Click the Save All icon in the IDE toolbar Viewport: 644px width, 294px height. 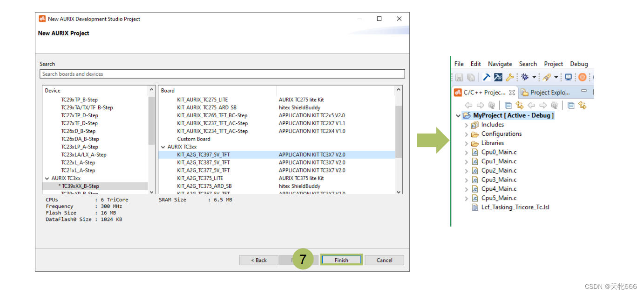[x=471, y=77]
